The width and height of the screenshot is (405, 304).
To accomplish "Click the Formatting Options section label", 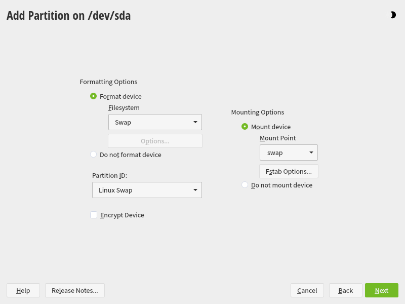I will pos(108,82).
